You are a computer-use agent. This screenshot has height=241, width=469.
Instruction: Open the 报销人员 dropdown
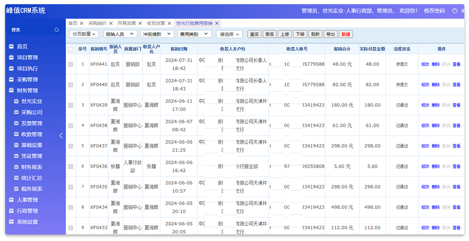click(120, 34)
